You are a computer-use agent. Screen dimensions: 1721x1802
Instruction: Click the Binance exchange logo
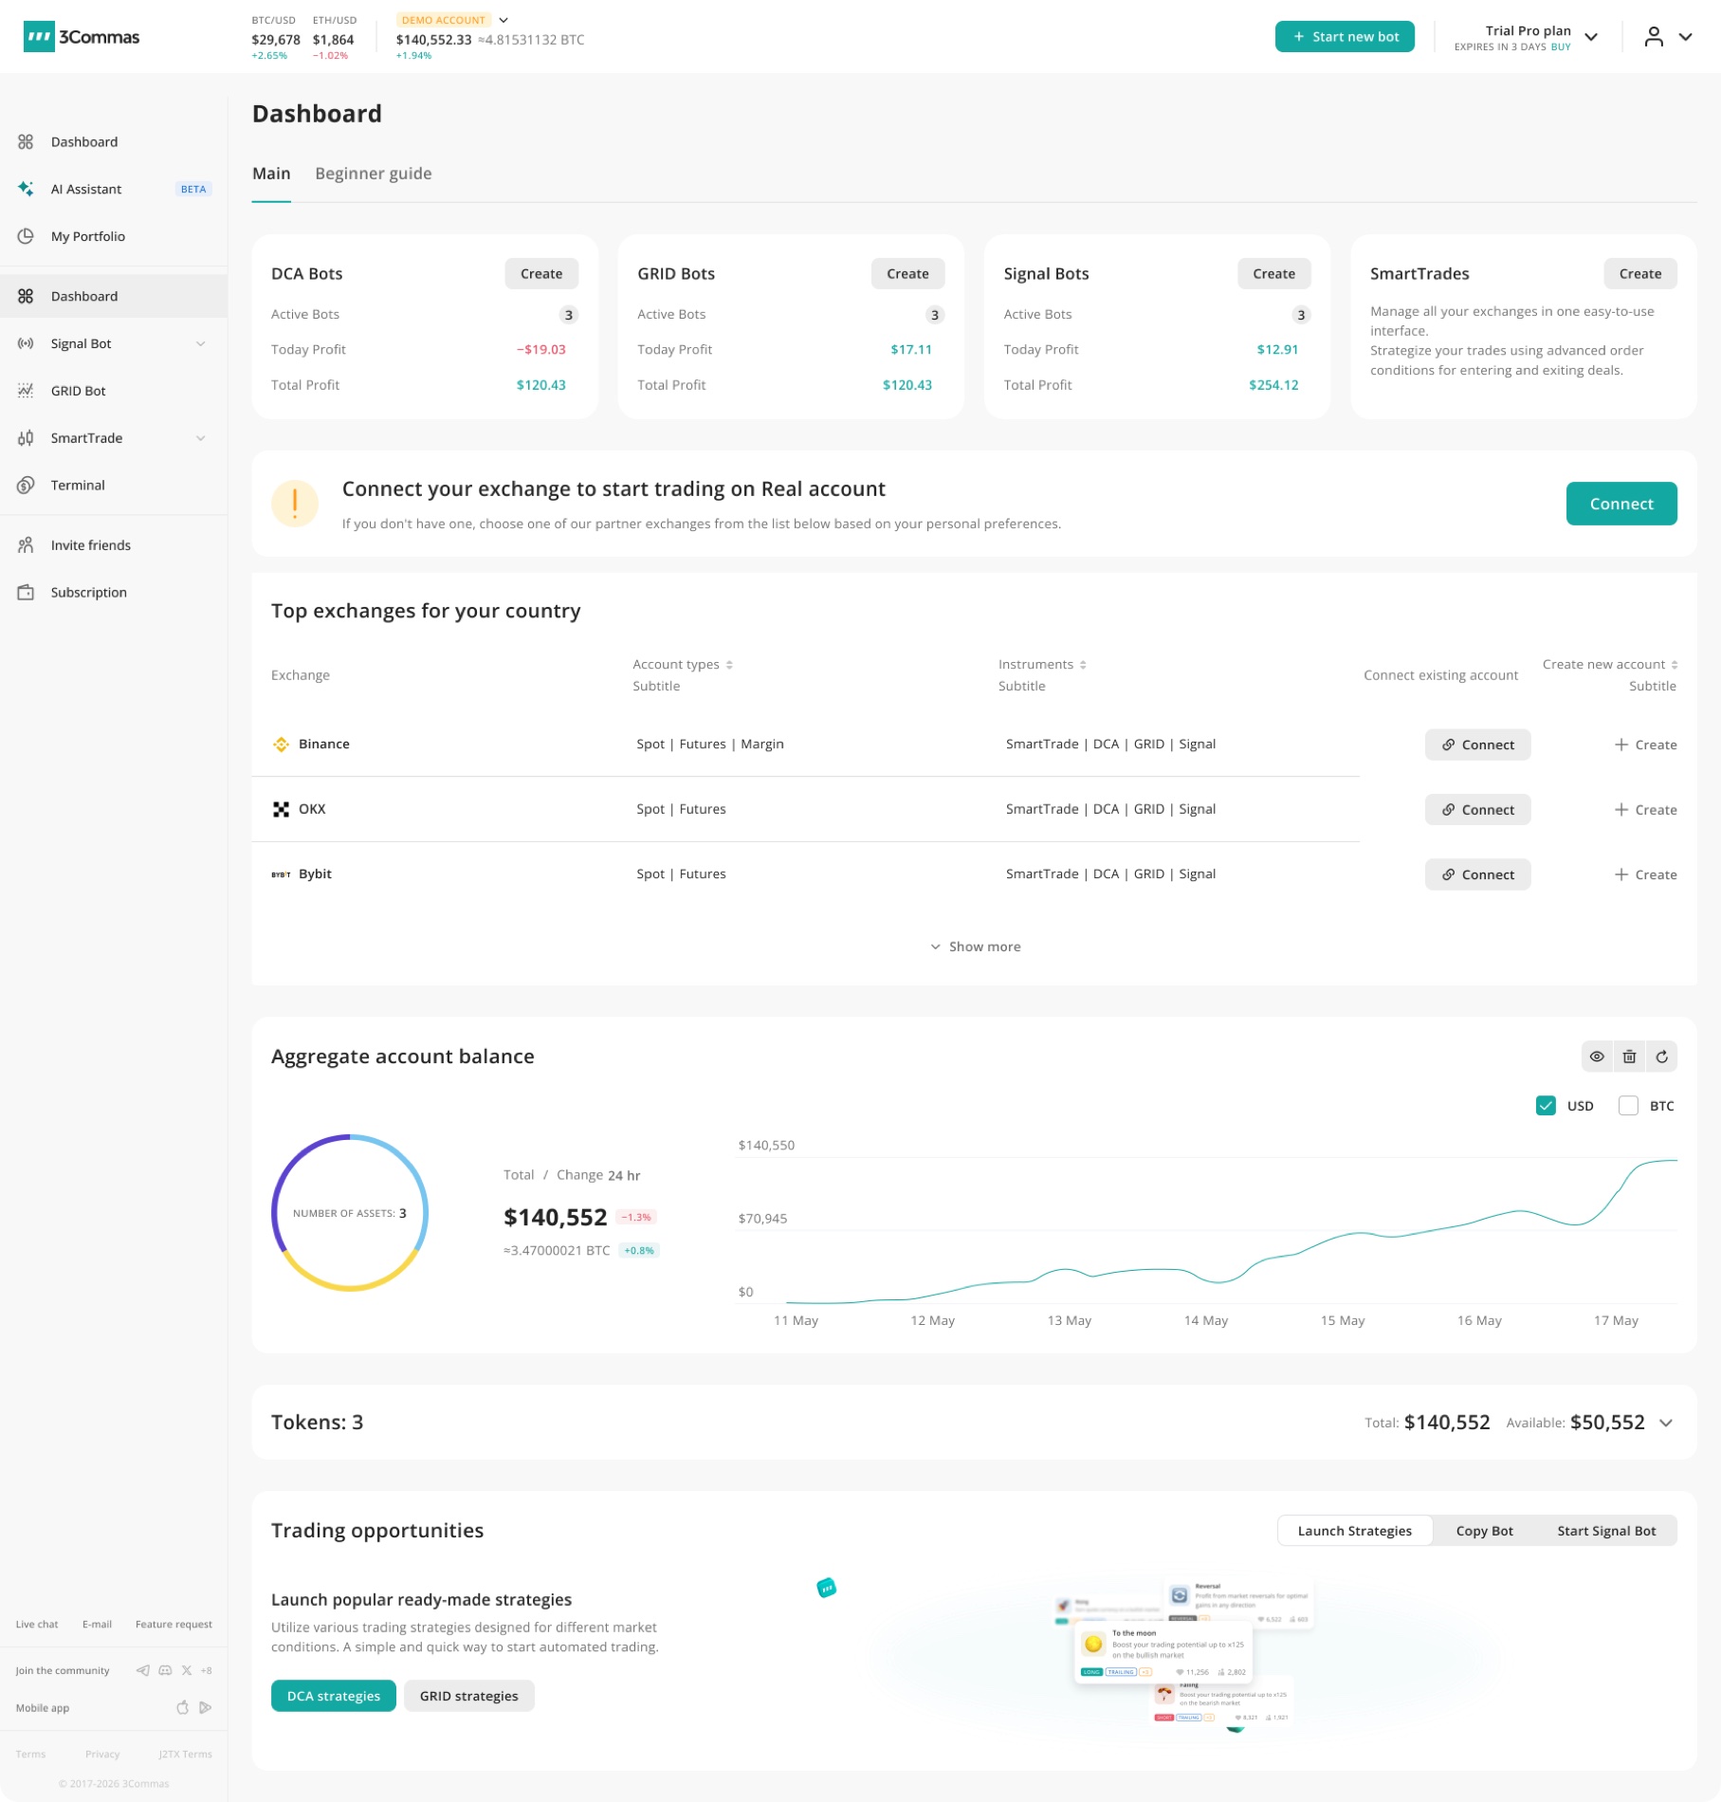(281, 745)
